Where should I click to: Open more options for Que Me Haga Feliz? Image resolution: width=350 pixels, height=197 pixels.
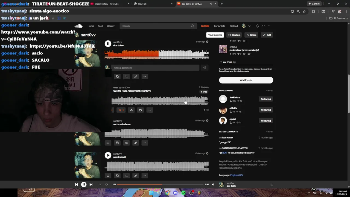[x=150, y=110]
